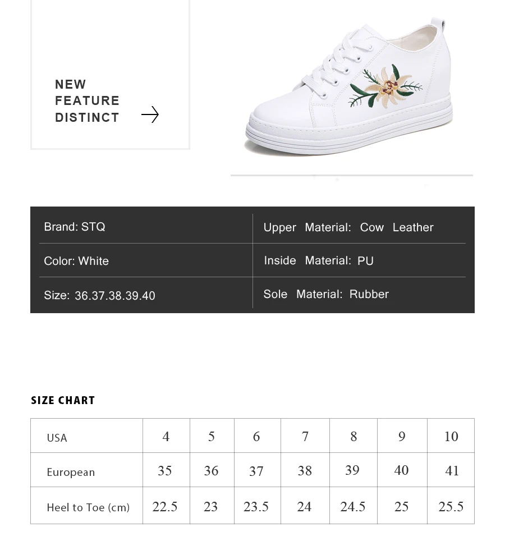Image resolution: width=505 pixels, height=550 pixels.
Task: Click heel to toe 22.5 cell
Action: pos(165,507)
